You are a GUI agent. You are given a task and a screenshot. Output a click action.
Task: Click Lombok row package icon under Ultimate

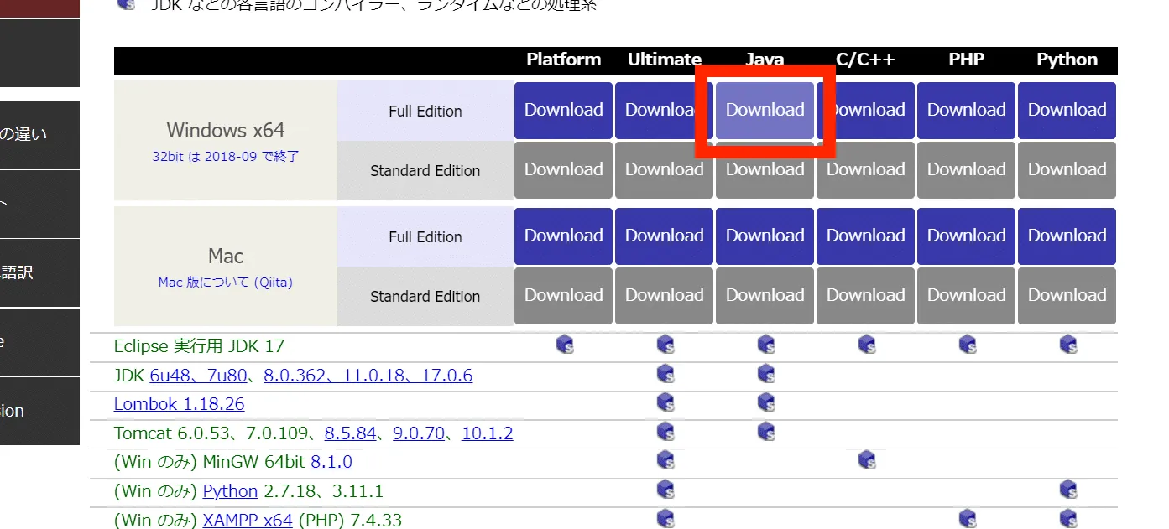coord(665,402)
